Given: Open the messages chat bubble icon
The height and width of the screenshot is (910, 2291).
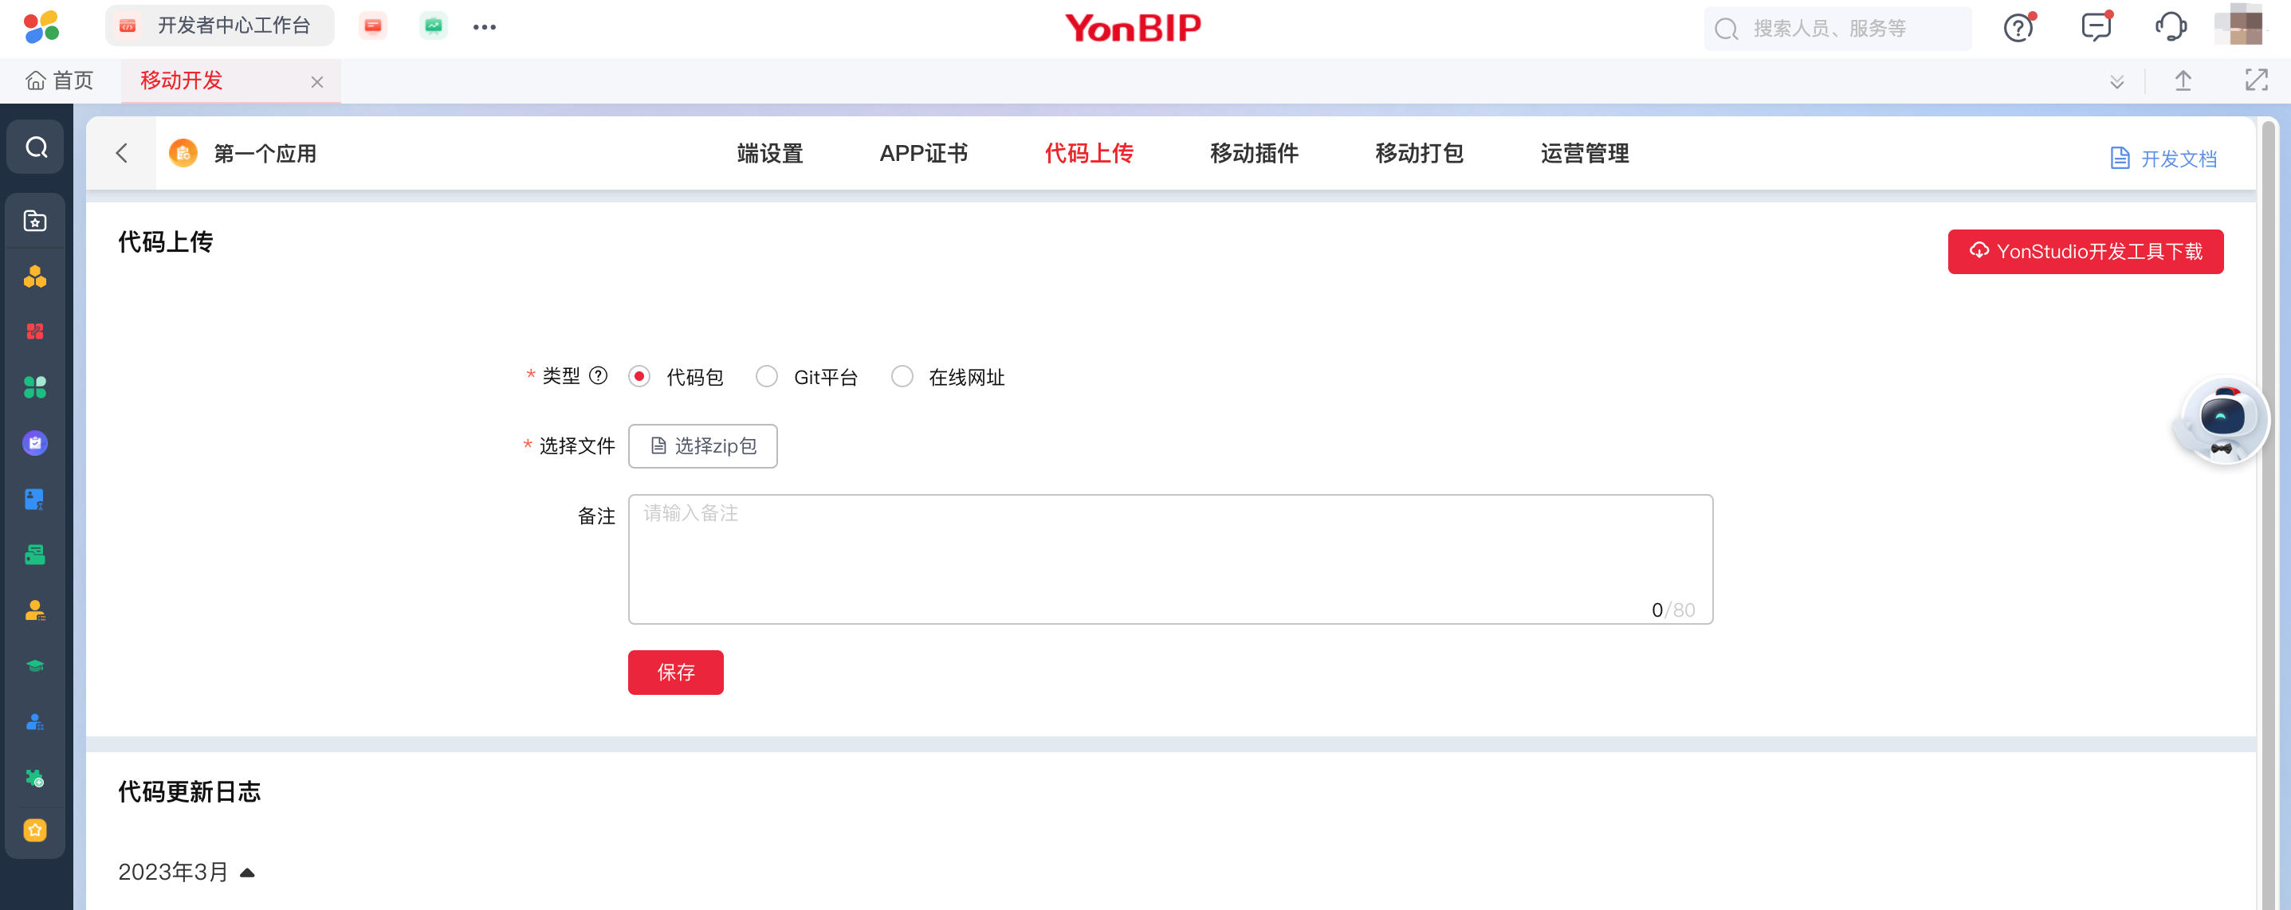Looking at the screenshot, I should [2096, 28].
